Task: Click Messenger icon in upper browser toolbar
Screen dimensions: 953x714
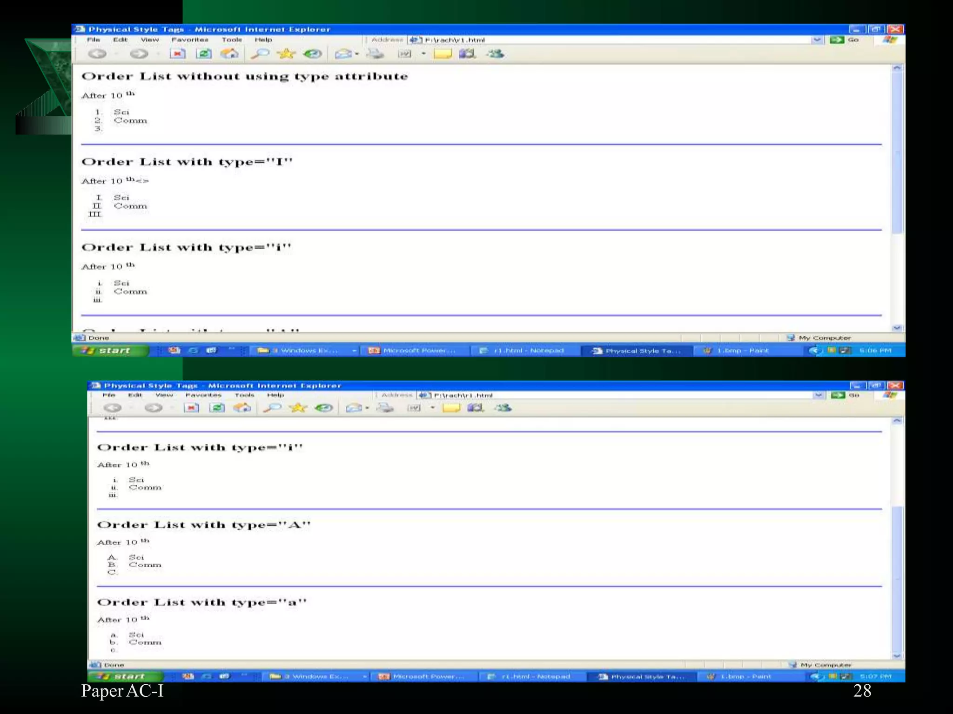Action: (x=495, y=54)
